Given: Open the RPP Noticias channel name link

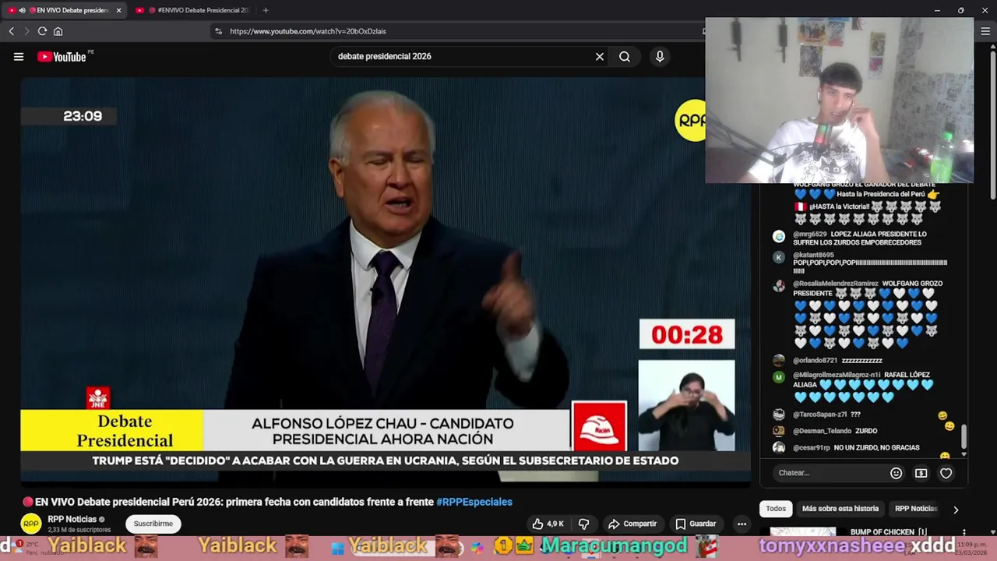Looking at the screenshot, I should click(72, 519).
